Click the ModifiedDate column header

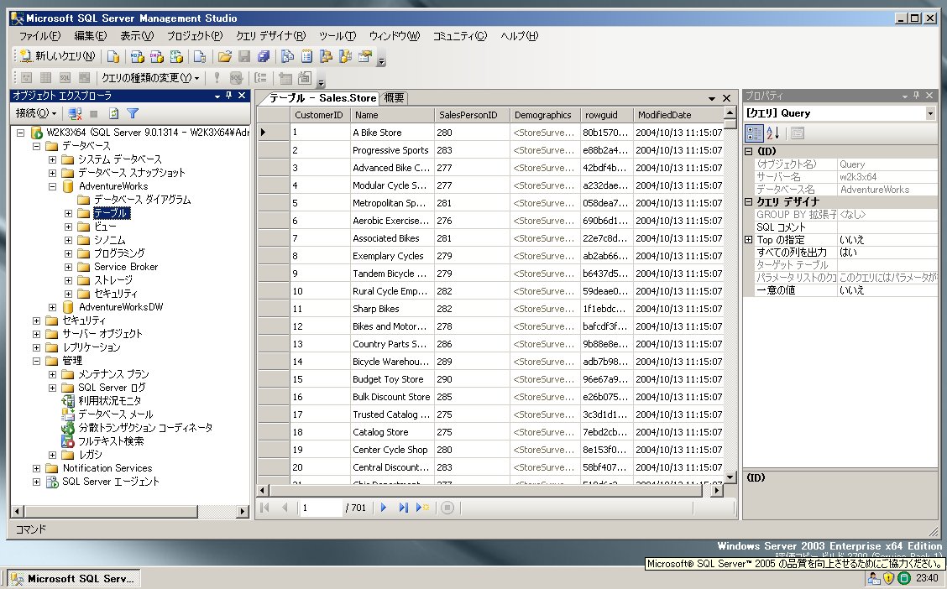[x=678, y=115]
